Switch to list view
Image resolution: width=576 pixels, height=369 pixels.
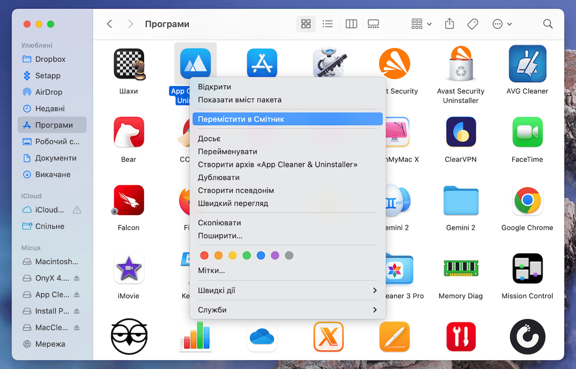[327, 24]
